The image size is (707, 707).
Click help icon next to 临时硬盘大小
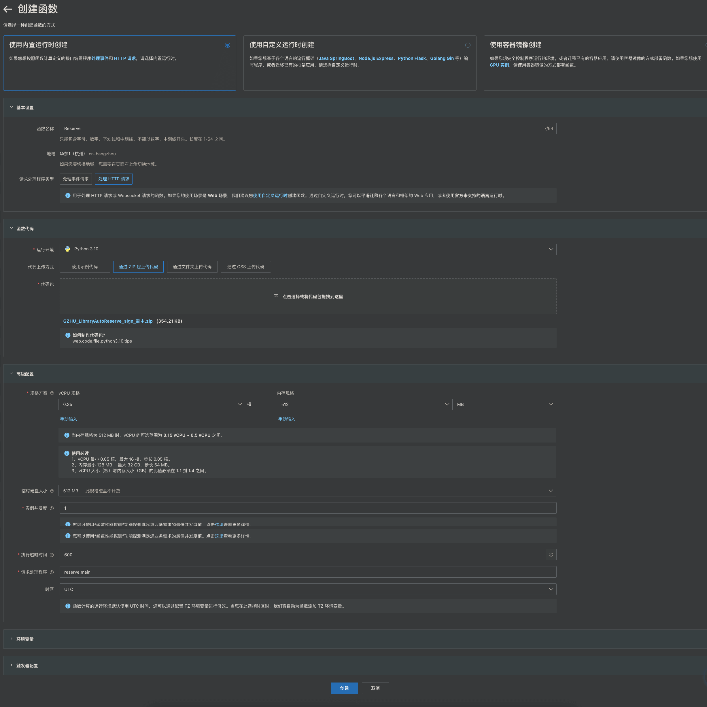coord(52,491)
